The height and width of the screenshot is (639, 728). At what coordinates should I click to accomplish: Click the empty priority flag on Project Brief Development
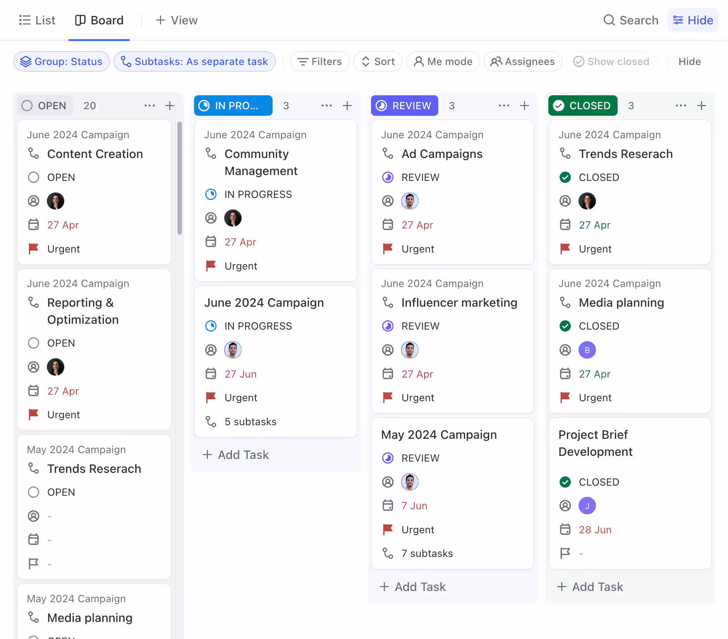(x=565, y=553)
